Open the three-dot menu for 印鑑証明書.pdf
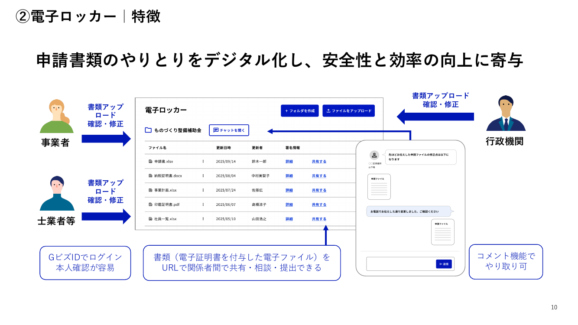Viewport: 578px width, 325px height. (x=203, y=205)
